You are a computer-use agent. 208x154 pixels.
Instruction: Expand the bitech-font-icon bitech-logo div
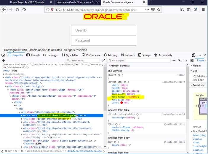pos(22,116)
